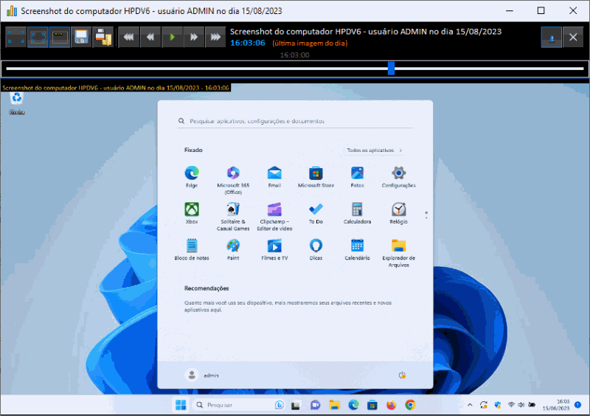Image resolution: width=590 pixels, height=416 pixels.
Task: Toggle the blue pin button
Action: 551,38
